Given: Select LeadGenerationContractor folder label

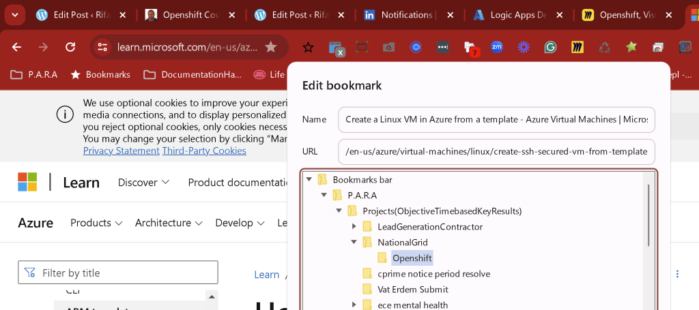Looking at the screenshot, I should (430, 227).
